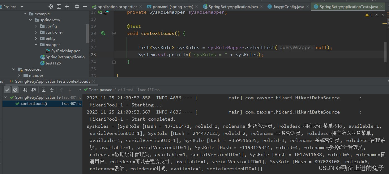Click the run test gutter icon at line 20
Viewport: 389px width, 174px height.
pyautogui.click(x=103, y=33)
